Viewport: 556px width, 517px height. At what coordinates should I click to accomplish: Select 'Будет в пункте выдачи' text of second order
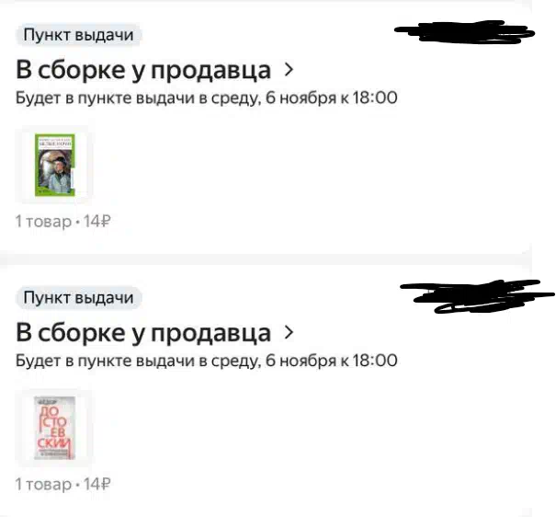(105, 361)
